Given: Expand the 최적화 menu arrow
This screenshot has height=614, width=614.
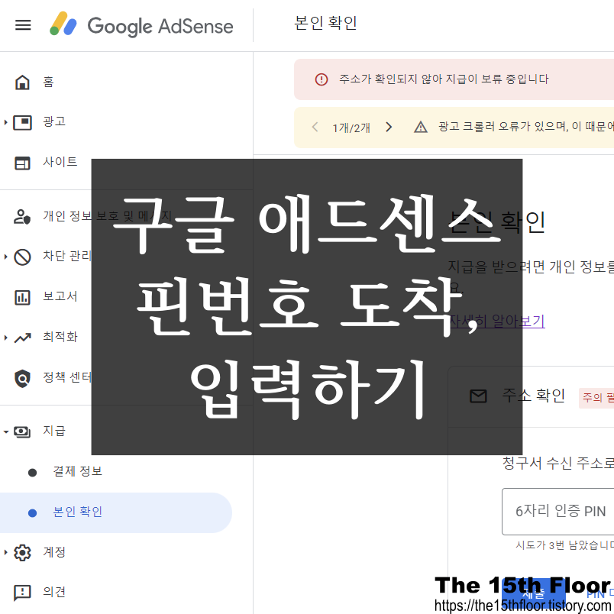Looking at the screenshot, I should pos(5,338).
